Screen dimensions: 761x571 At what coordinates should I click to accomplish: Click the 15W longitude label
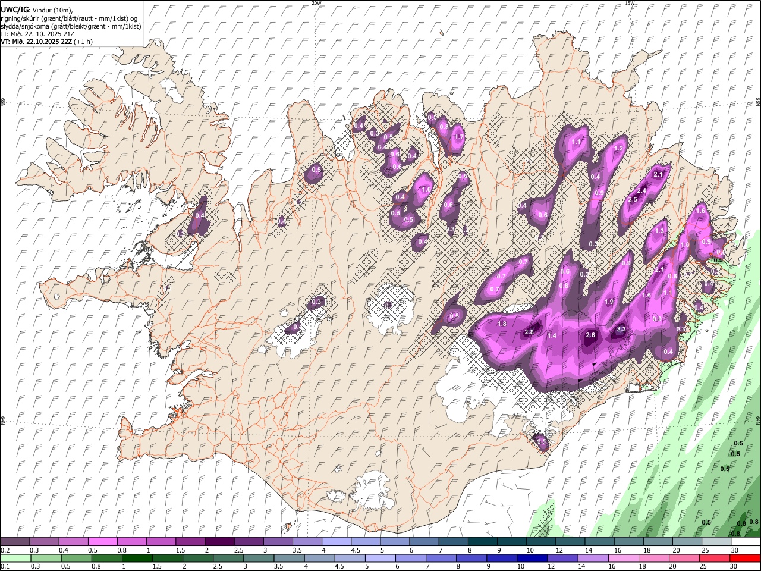[630, 3]
